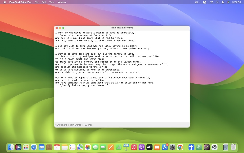Minimize the editor window with yellow button
Screen dimensions: 244x153
coord(60,28)
